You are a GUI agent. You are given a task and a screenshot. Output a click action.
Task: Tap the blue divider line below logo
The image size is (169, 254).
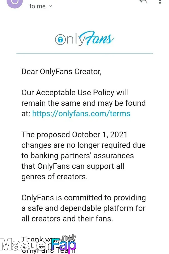85,53
